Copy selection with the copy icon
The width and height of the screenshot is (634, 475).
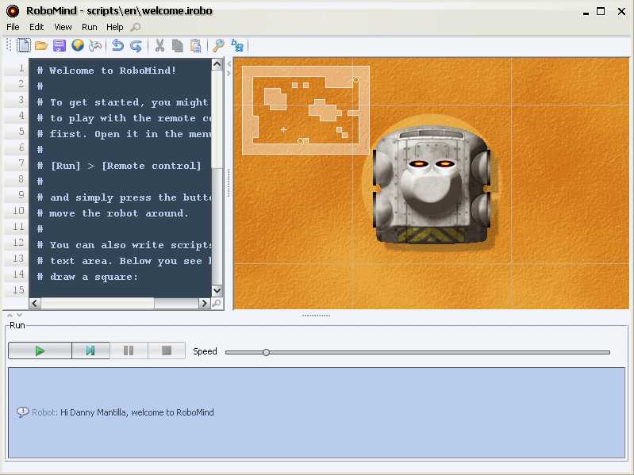point(178,46)
